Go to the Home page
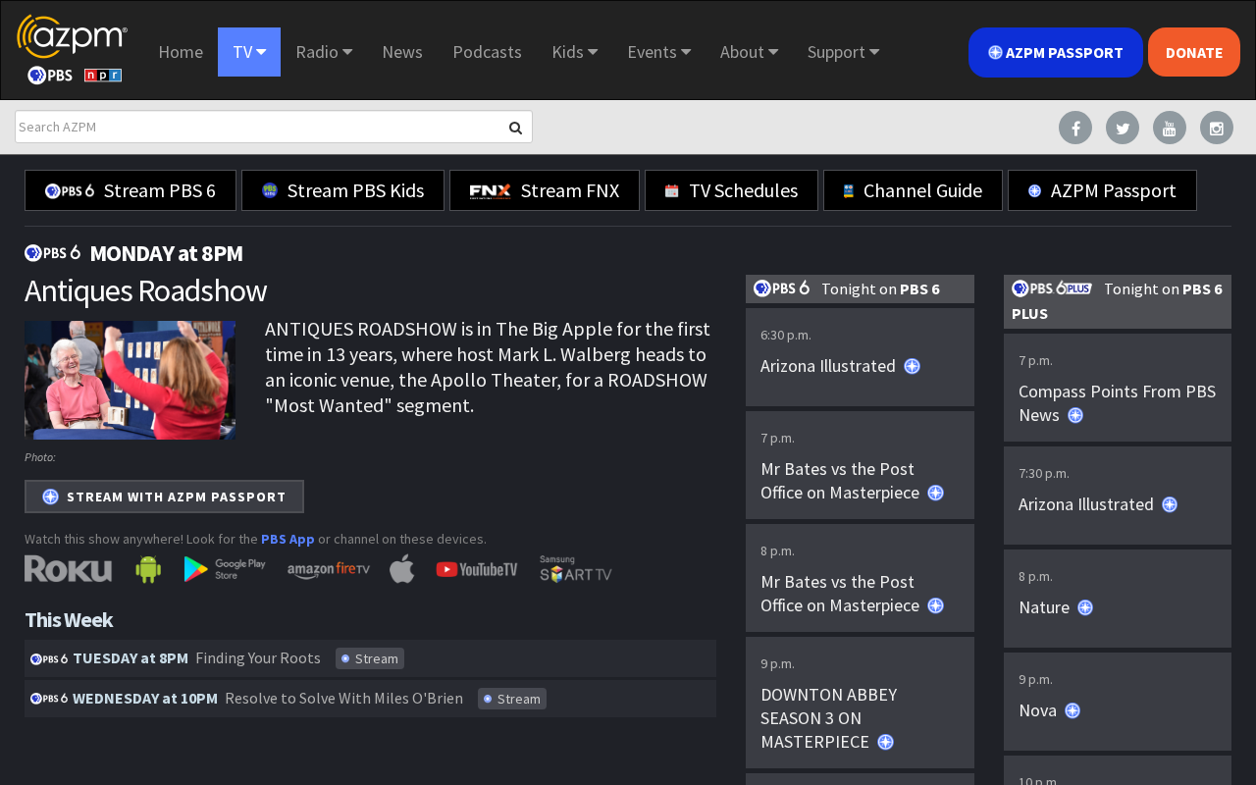Viewport: 1256px width, 785px height. (x=181, y=52)
